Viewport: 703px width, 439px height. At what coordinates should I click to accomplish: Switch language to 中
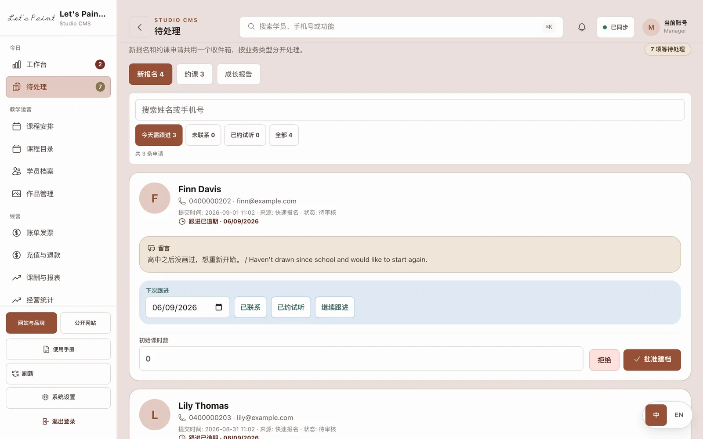coord(656,415)
